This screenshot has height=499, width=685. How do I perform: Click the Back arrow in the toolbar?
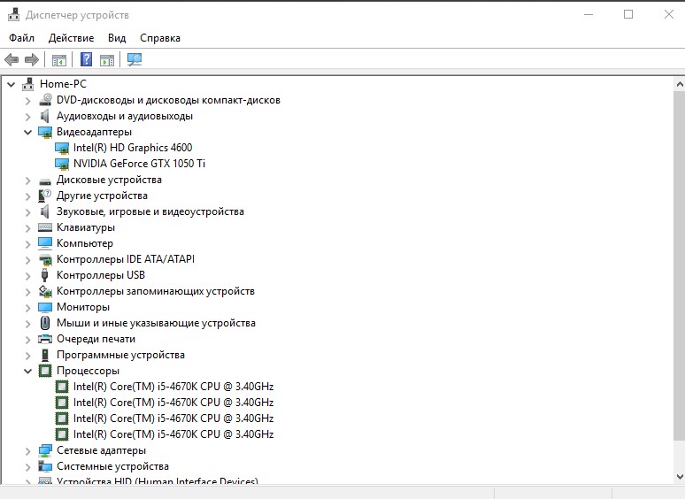(x=12, y=60)
